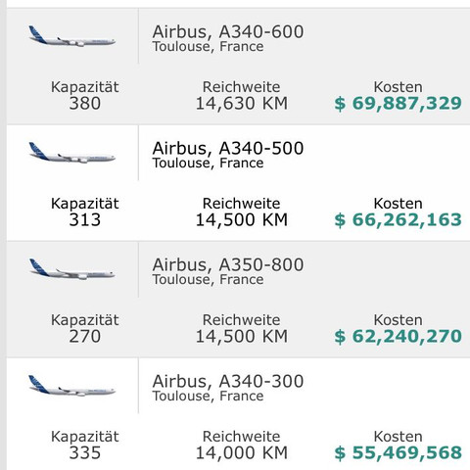
Task: Select the Airbus A340-600 airplane image
Action: coord(71,36)
